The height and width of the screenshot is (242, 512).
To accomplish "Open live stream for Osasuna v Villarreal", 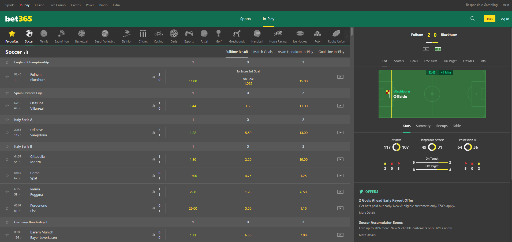I will [340, 106].
